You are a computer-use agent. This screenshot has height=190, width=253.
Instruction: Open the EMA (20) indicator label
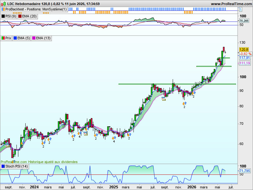pos(29,16)
